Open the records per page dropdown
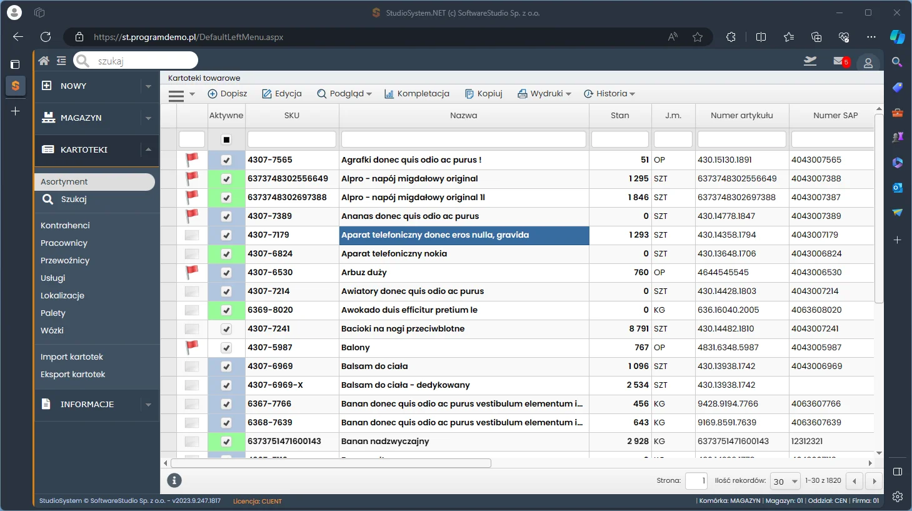This screenshot has width=912, height=511. click(x=785, y=481)
